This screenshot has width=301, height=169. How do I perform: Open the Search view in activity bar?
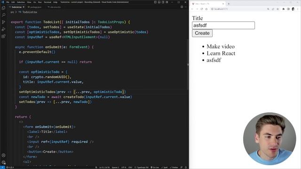(3, 15)
